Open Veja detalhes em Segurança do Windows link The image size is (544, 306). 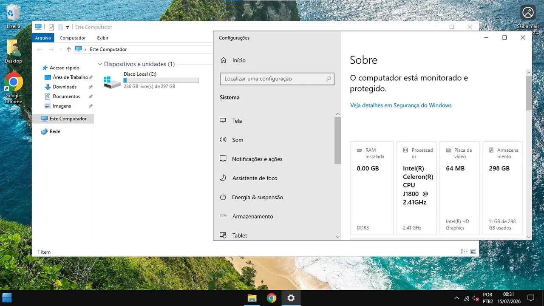pyautogui.click(x=401, y=105)
